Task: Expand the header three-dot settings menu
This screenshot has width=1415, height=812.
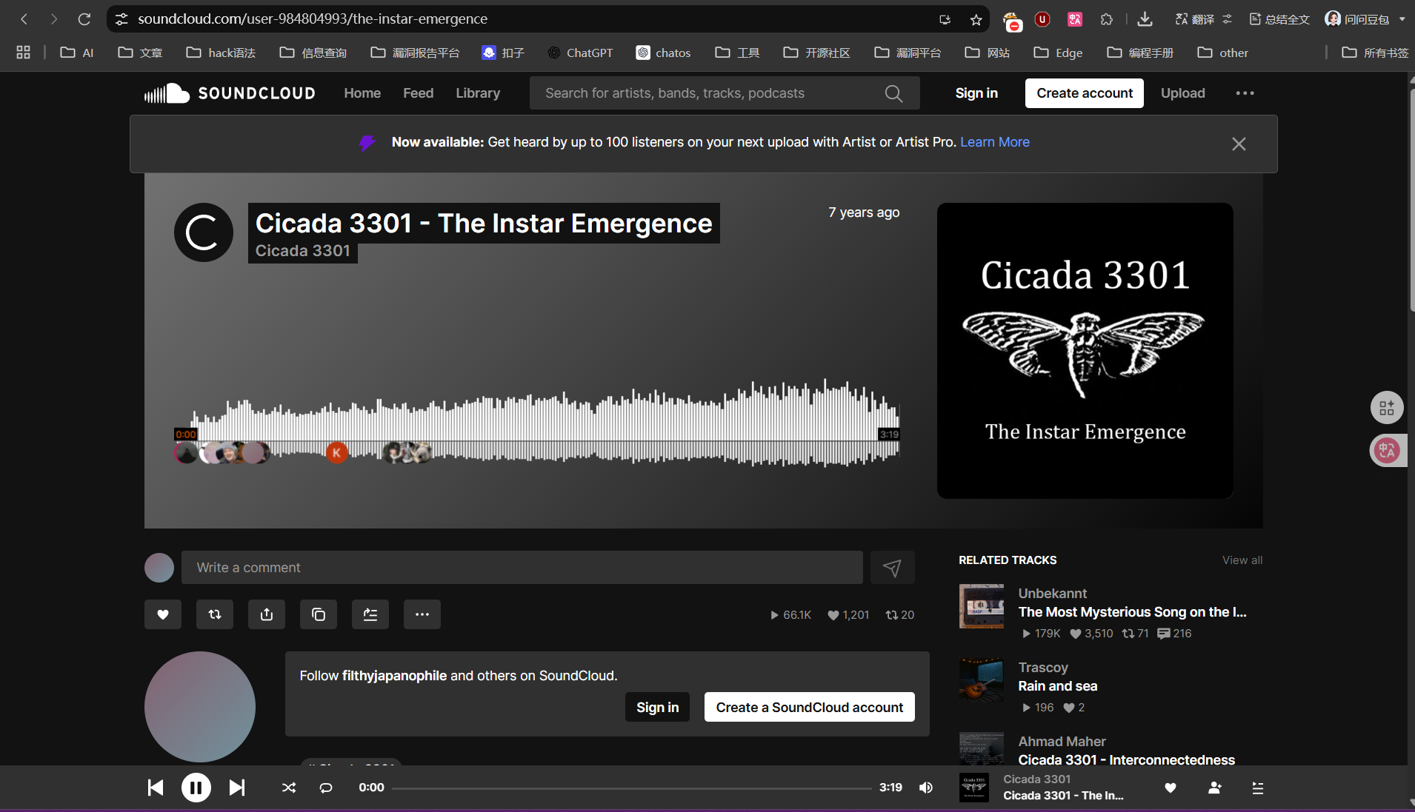Action: [x=1245, y=93]
